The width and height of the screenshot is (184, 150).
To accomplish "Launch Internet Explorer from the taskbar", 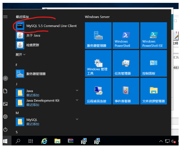I will click(x=44, y=141).
